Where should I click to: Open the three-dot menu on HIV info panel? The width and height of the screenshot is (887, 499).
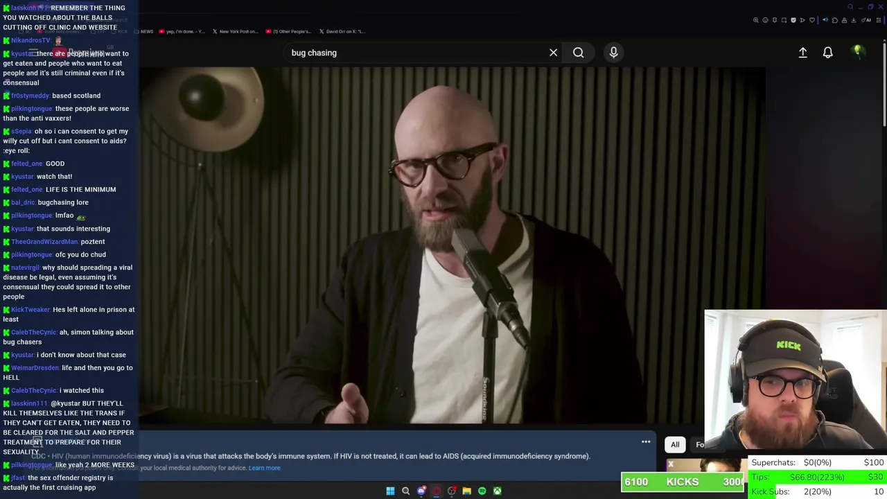[x=646, y=441]
